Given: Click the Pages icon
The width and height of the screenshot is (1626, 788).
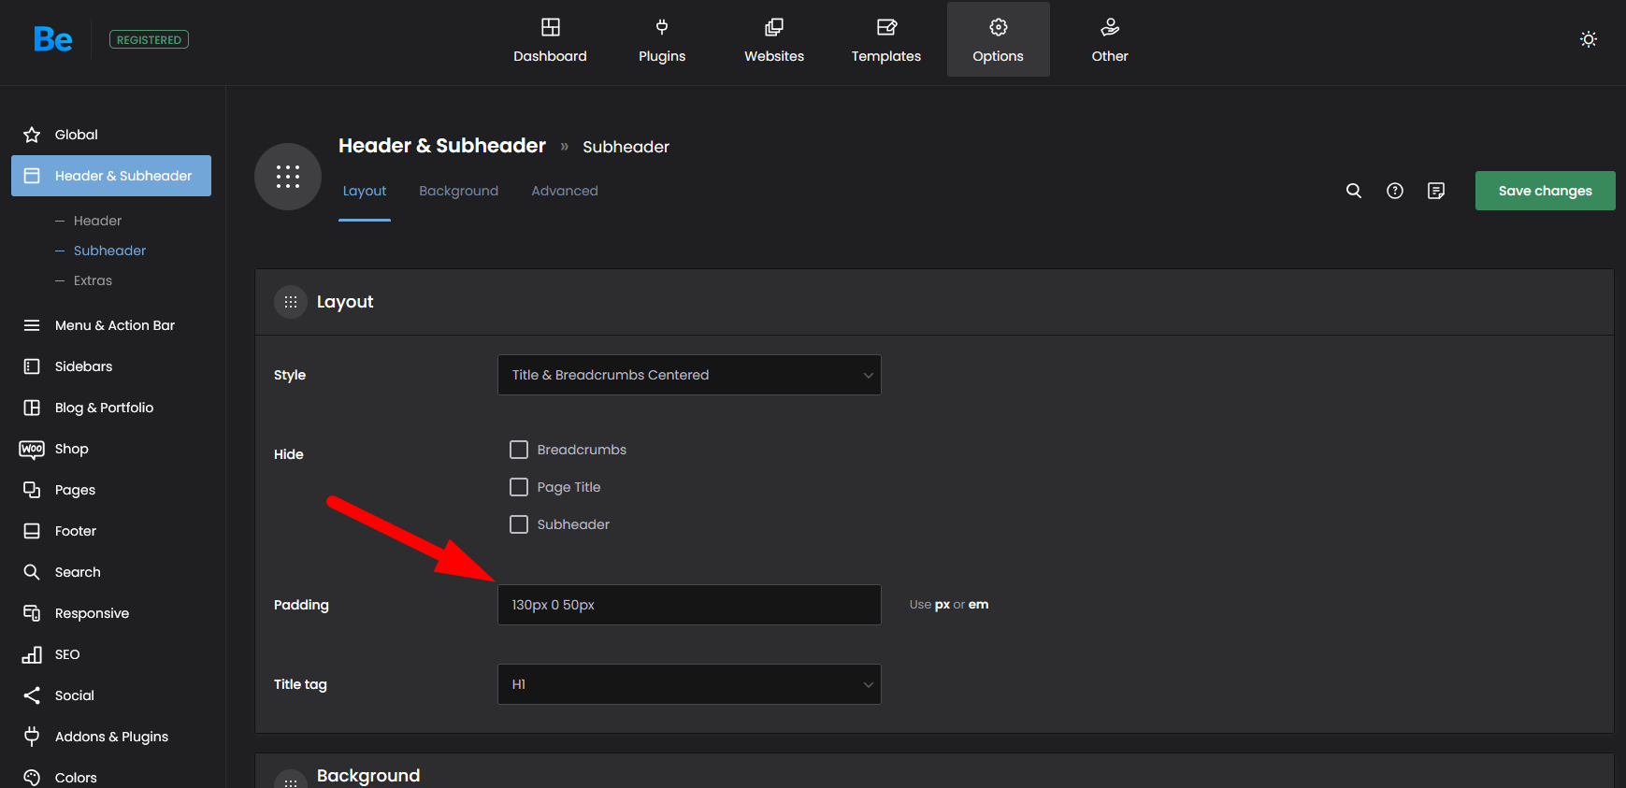Looking at the screenshot, I should (32, 490).
